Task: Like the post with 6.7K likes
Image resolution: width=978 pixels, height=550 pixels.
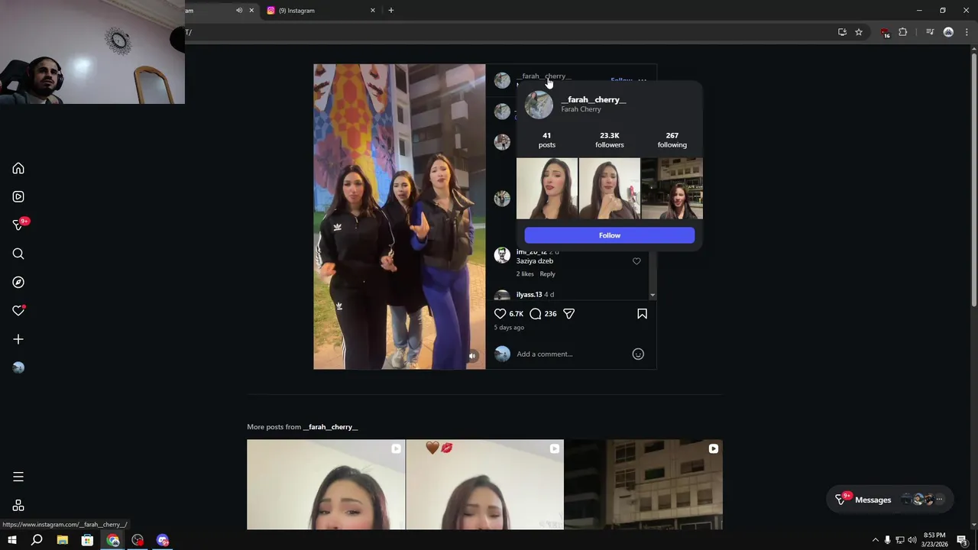Action: pos(500,313)
